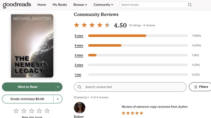Click the sliders icon in Filters button
Viewport: 211px width, 118px height.
tap(196, 87)
